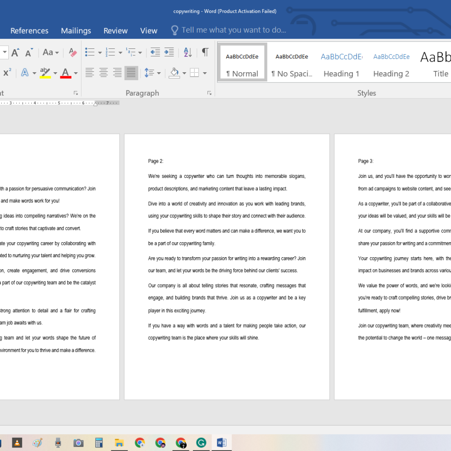
Task: Open the References tab
Action: click(x=30, y=30)
